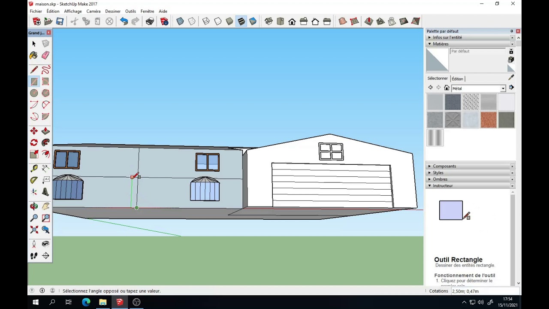Open the Iso house view
The height and width of the screenshot is (309, 549).
coord(268,21)
